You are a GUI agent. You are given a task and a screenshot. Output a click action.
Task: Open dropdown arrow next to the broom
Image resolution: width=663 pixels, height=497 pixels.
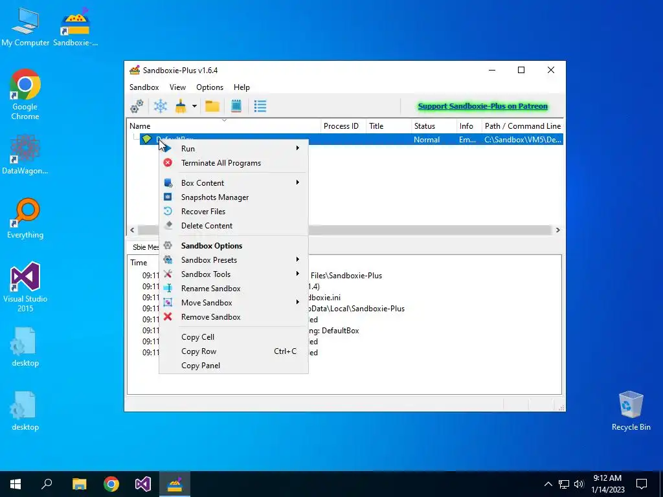click(x=194, y=106)
